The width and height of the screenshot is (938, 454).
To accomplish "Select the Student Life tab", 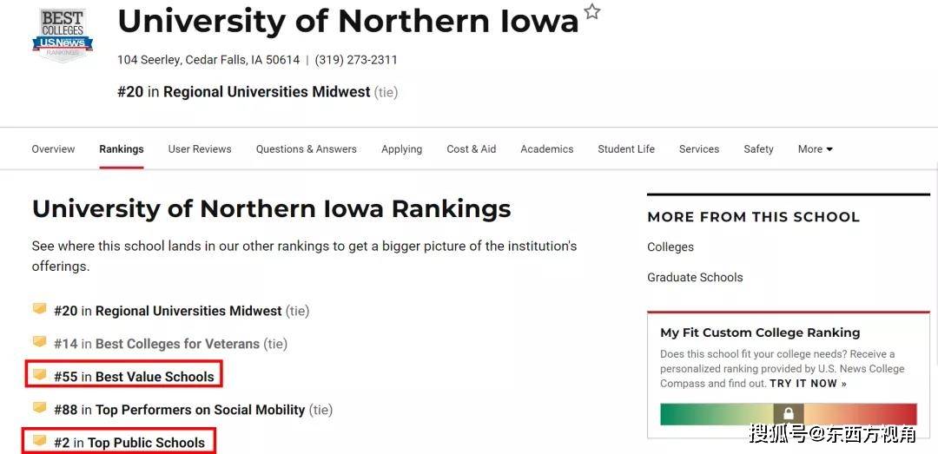I will [x=626, y=149].
